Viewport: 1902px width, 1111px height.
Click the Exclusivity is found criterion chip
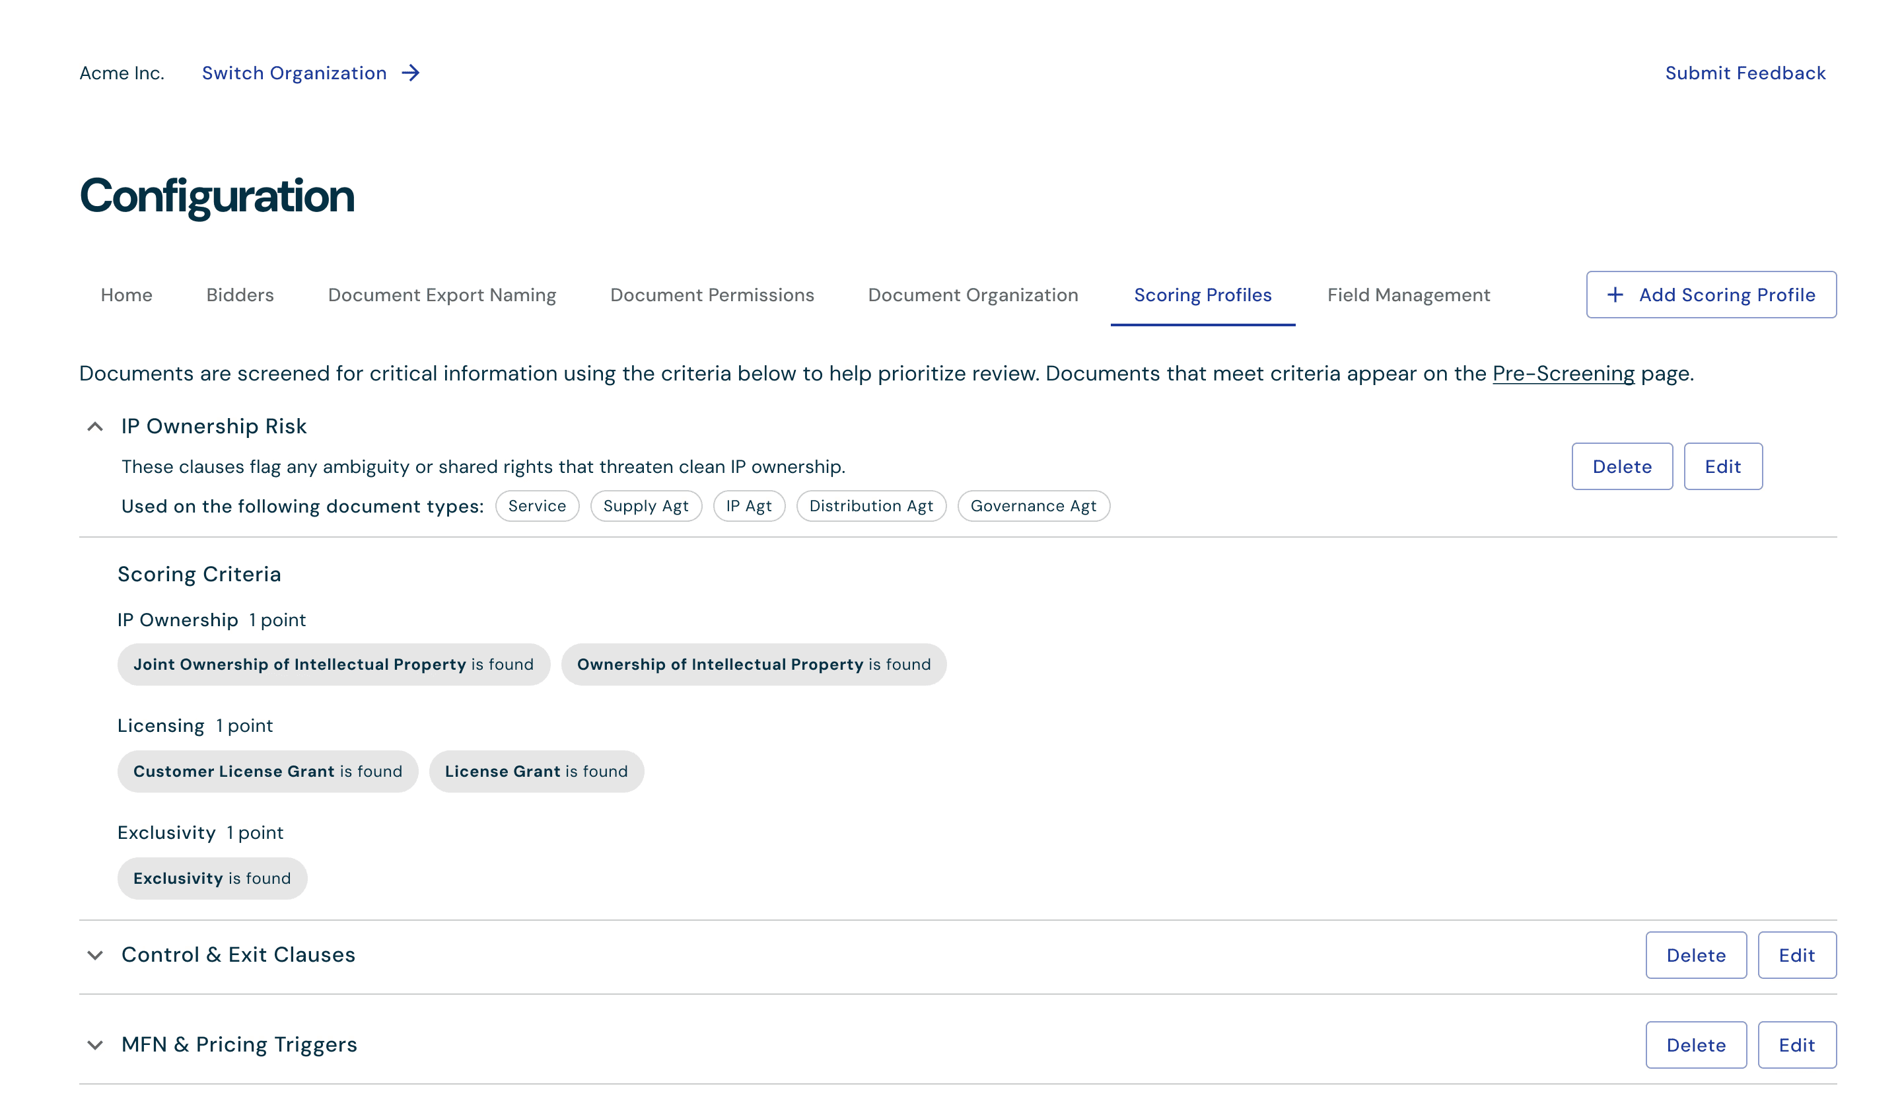(x=212, y=878)
